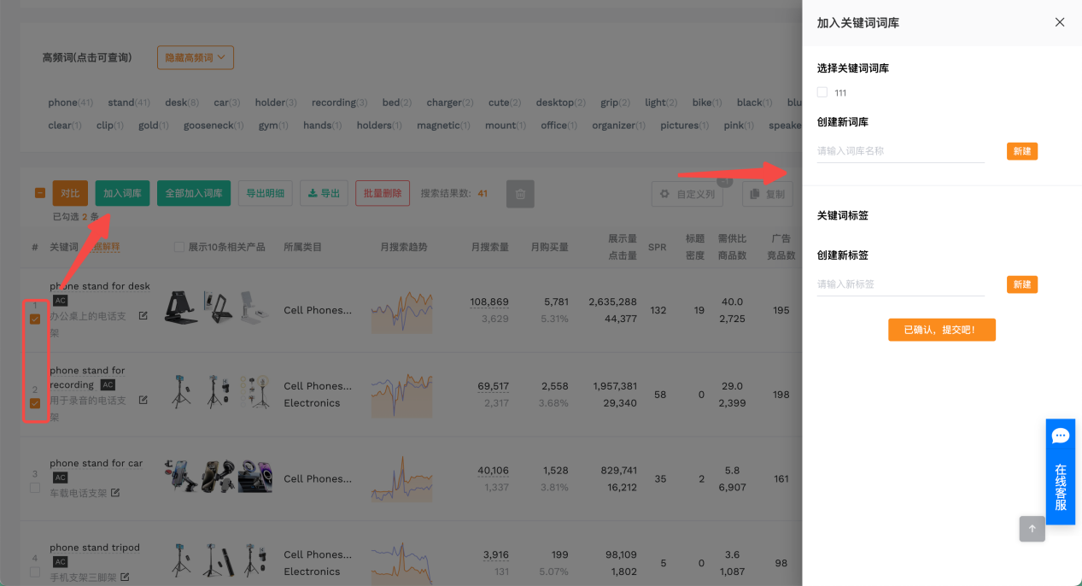Click the 导出明细 button
Image resolution: width=1082 pixels, height=586 pixels.
point(266,193)
